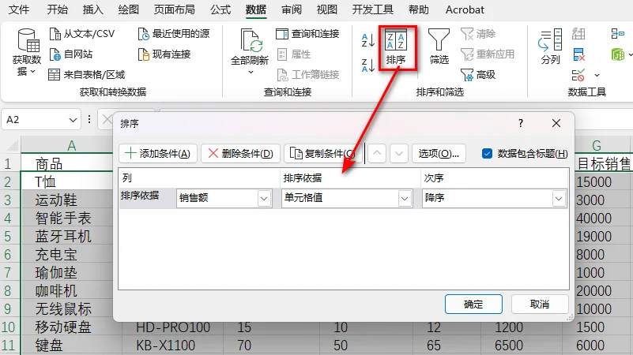633x355 pixels.
Task: Import data From Text/CSV (从文本/CSV)
Action: (82, 34)
